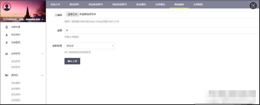260x105 pixels.
Task: Switch to the 修改资料 tab
Action: 74,4
